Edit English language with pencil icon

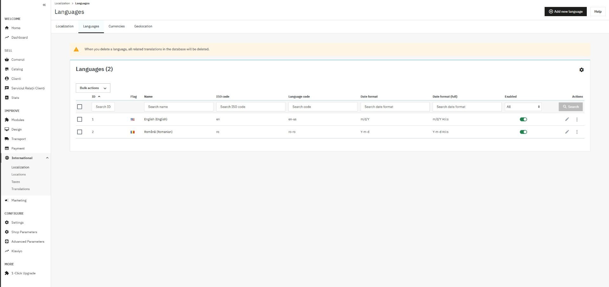(x=567, y=119)
